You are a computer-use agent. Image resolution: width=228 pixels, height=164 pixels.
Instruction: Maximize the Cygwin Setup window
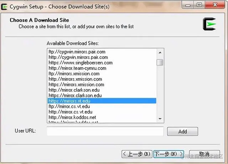[199, 5]
